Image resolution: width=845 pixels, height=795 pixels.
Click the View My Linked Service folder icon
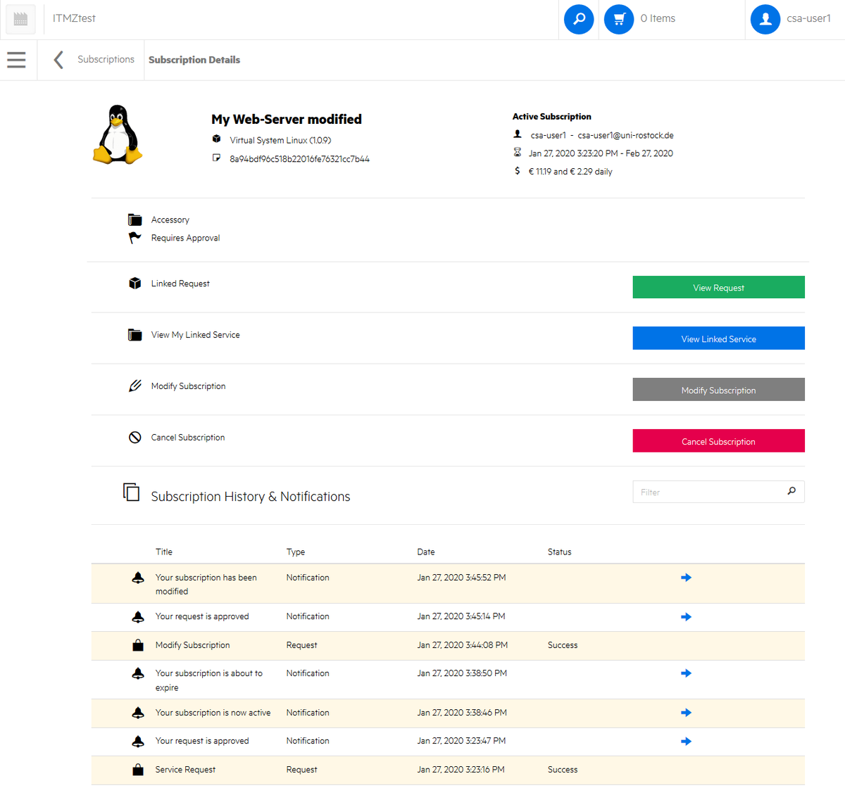click(x=134, y=335)
